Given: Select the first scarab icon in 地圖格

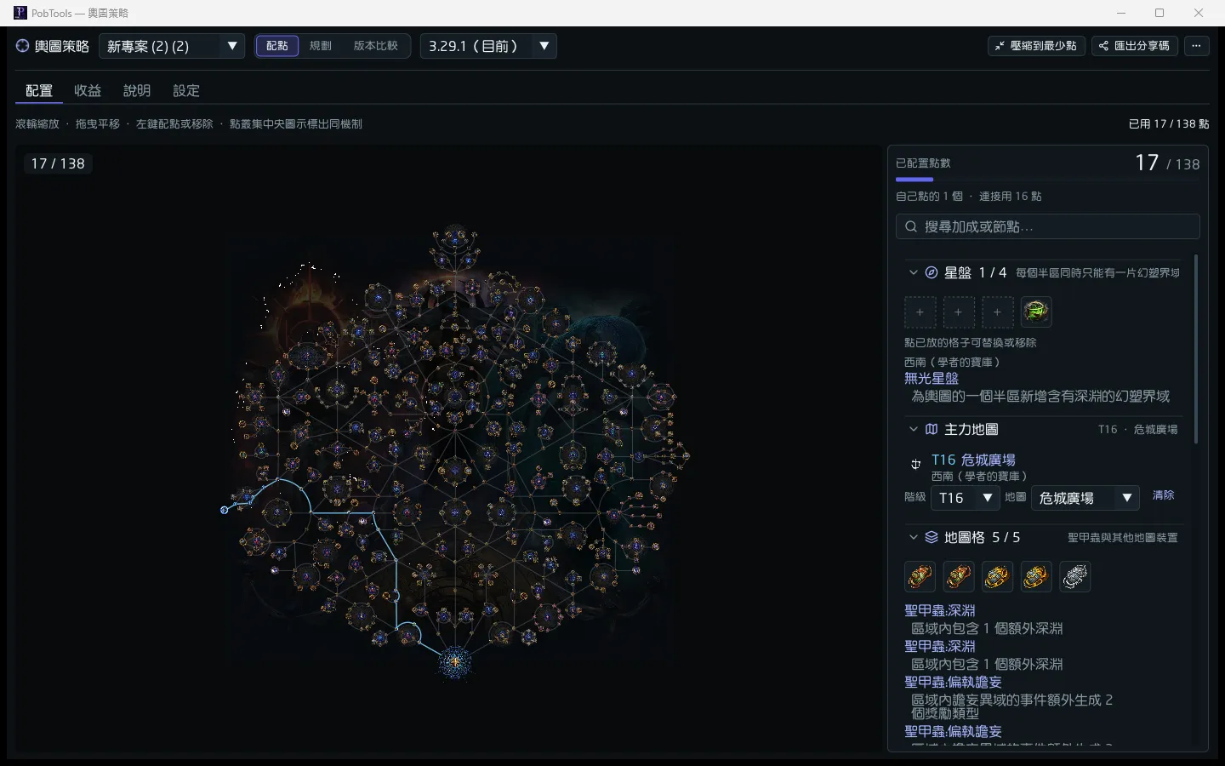Looking at the screenshot, I should [x=920, y=577].
